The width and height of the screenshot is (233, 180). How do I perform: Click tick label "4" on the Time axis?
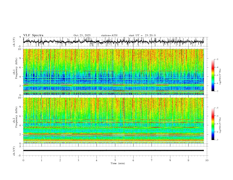coord(96,160)
